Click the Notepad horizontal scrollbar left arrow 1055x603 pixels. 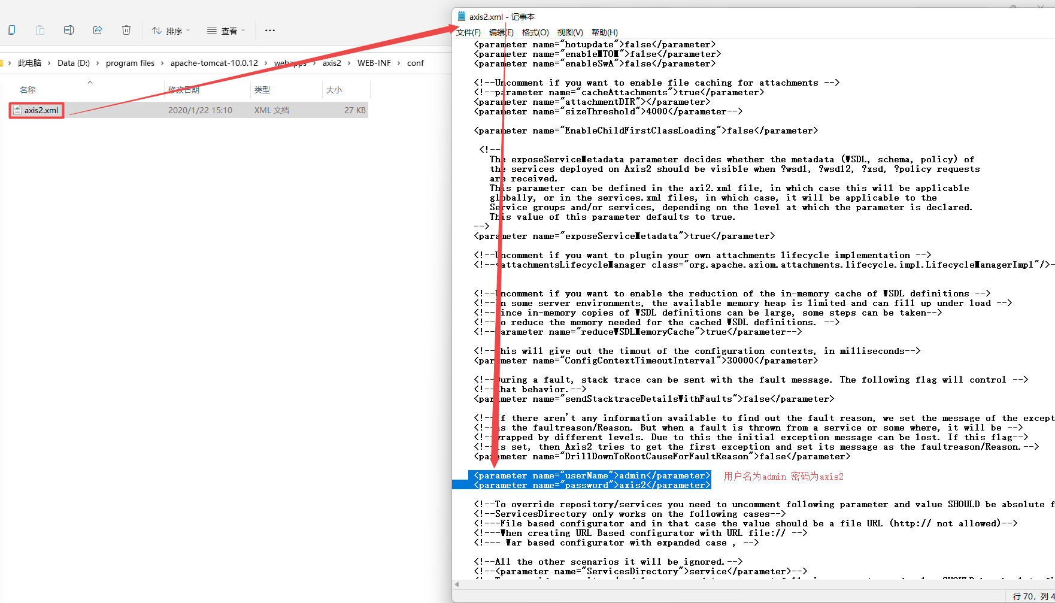(x=457, y=584)
